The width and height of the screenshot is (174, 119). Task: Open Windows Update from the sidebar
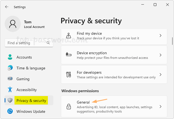pos(31,111)
